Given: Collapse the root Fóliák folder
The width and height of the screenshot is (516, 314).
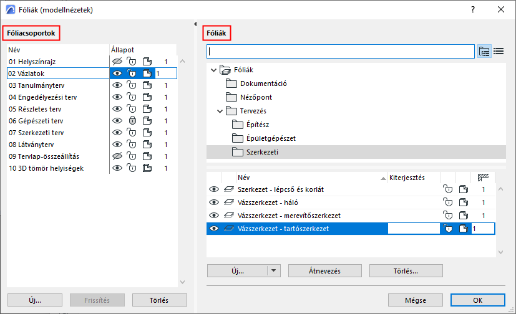Looking at the screenshot, I should pyautogui.click(x=214, y=70).
